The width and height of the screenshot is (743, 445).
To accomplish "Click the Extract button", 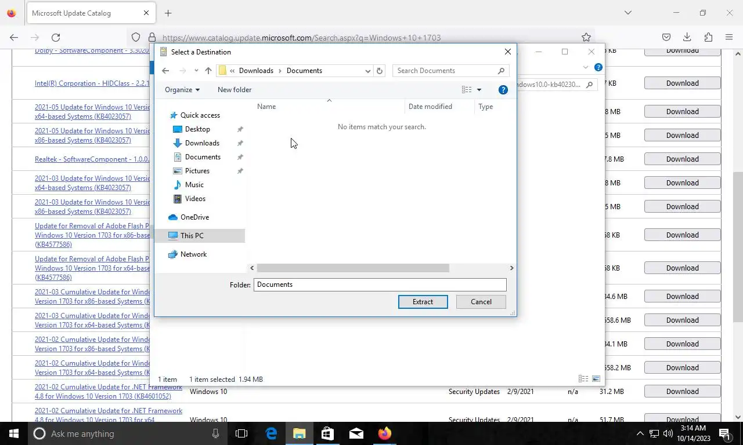I will click(x=423, y=302).
